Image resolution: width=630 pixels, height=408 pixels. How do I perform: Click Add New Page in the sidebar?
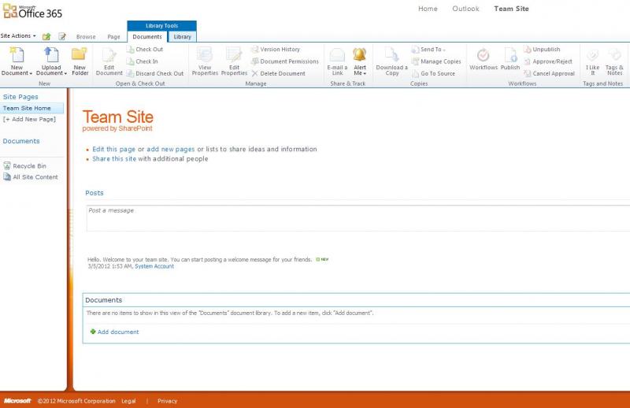pyautogui.click(x=29, y=120)
